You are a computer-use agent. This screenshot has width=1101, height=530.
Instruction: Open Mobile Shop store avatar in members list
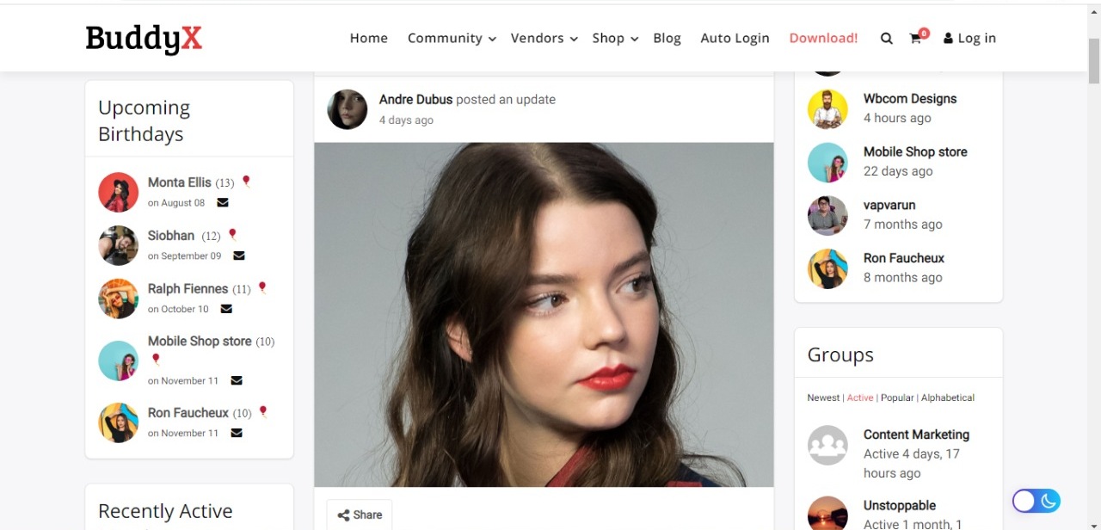[827, 163]
